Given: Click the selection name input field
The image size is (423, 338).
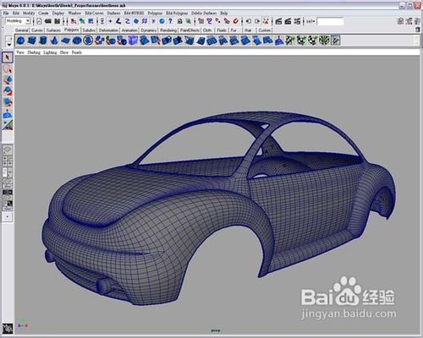Looking at the screenshot, I should 330,21.
